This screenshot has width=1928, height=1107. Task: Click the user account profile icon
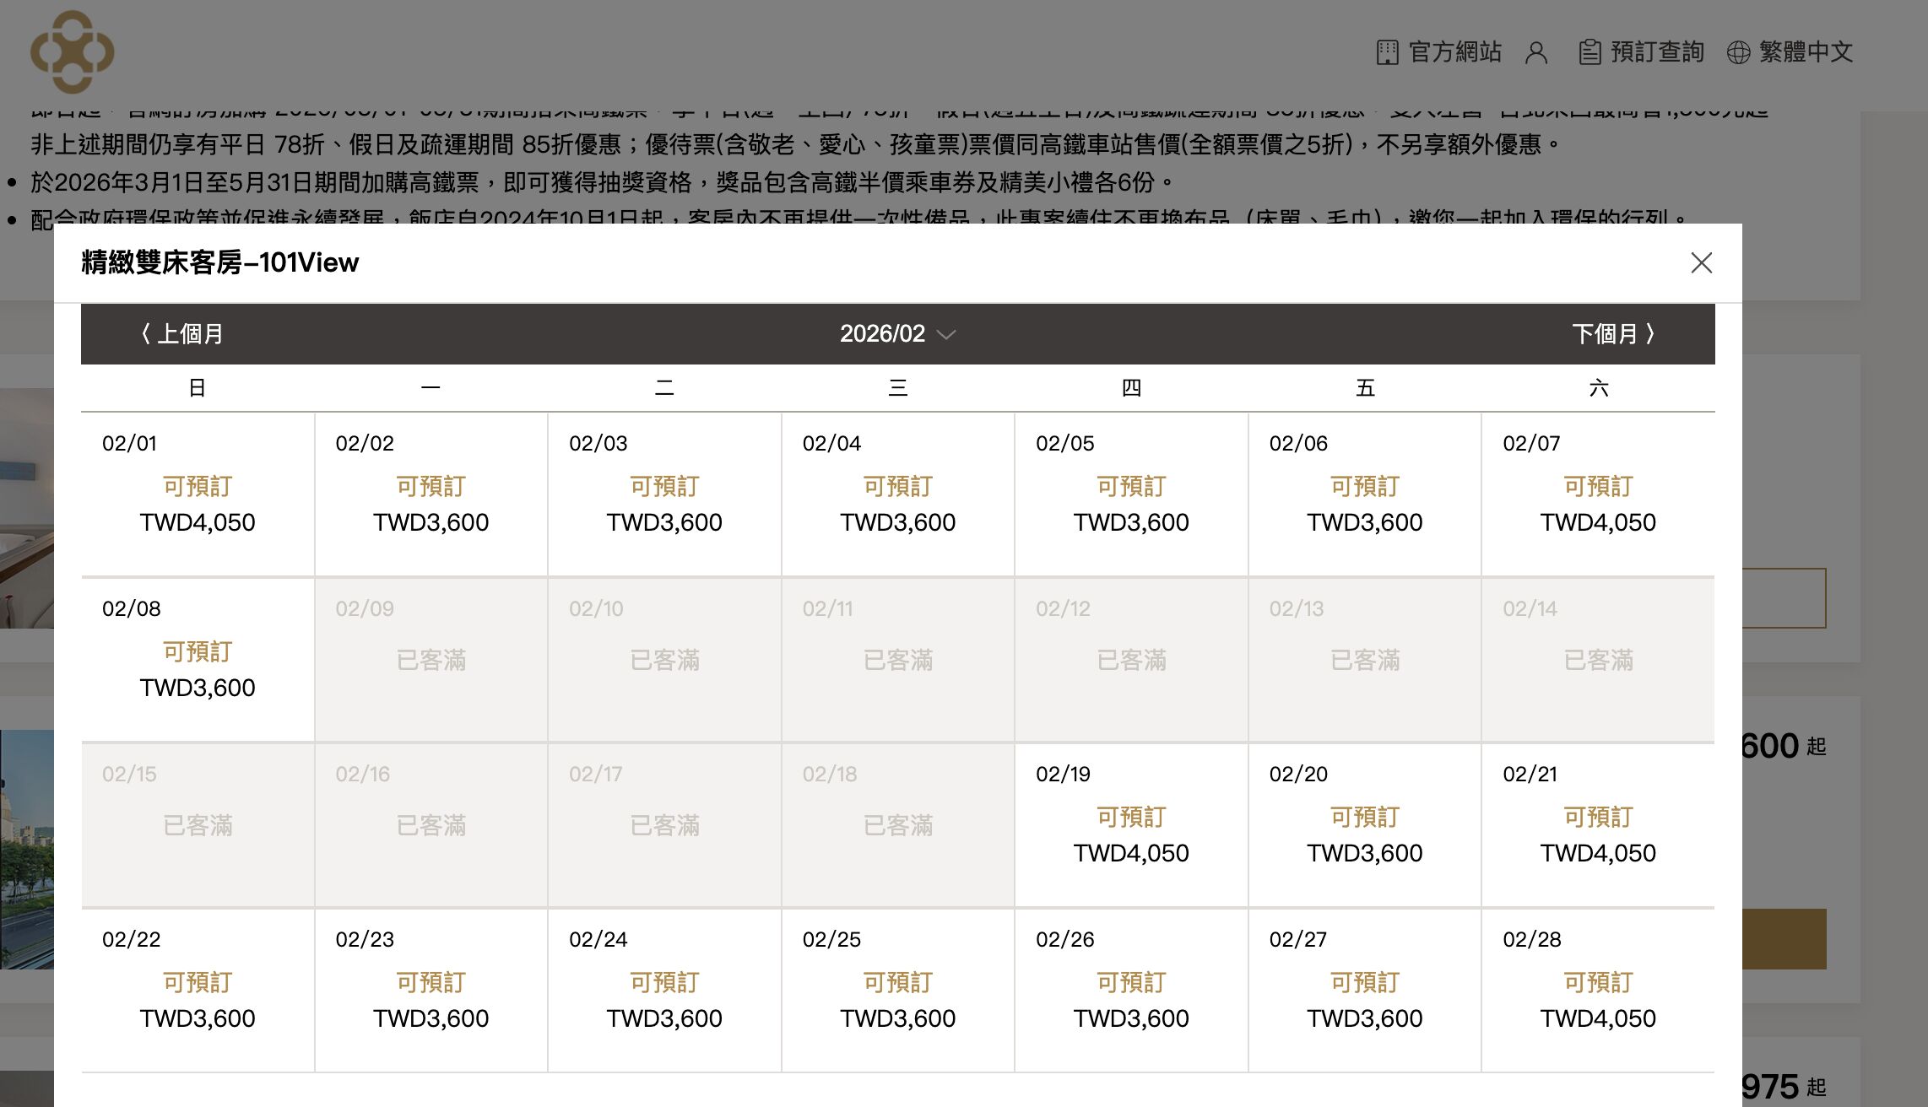[x=1536, y=52]
